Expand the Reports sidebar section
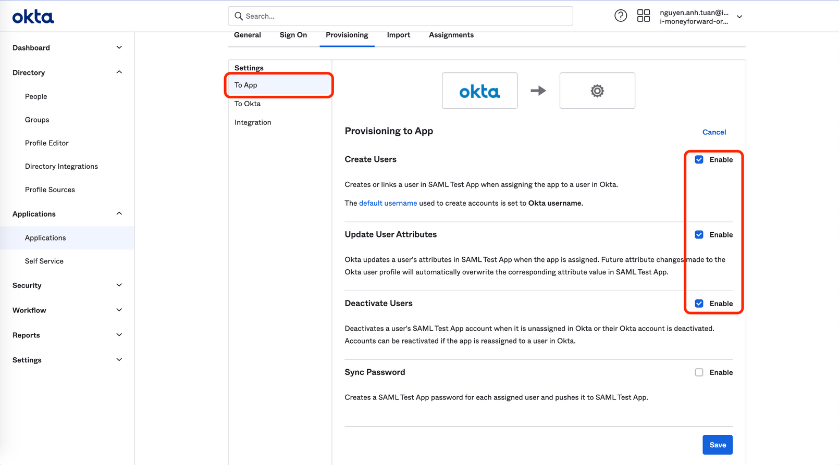 pos(67,335)
